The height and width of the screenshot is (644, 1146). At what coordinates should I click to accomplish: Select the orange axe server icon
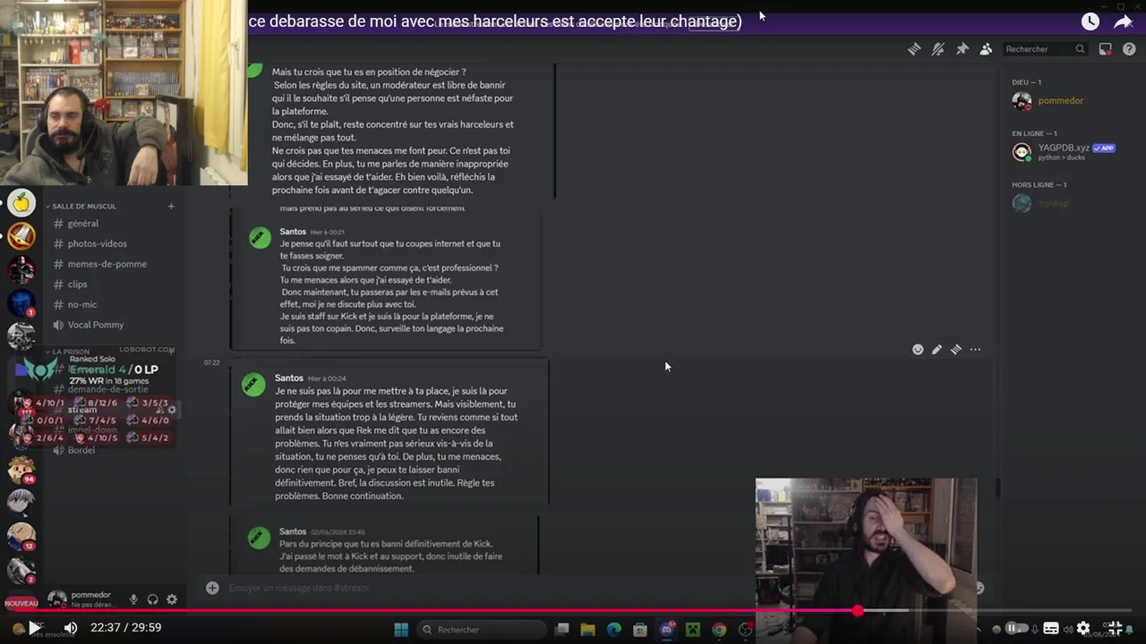pos(21,236)
